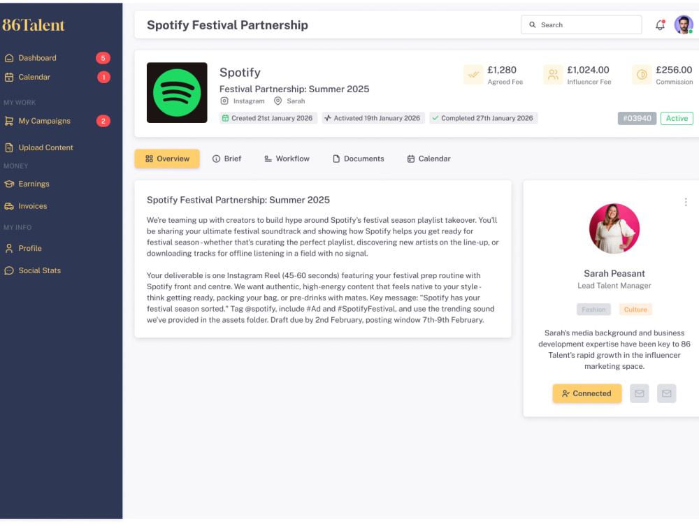
Task: Click the Agreed Fee double-check icon
Action: (473, 75)
